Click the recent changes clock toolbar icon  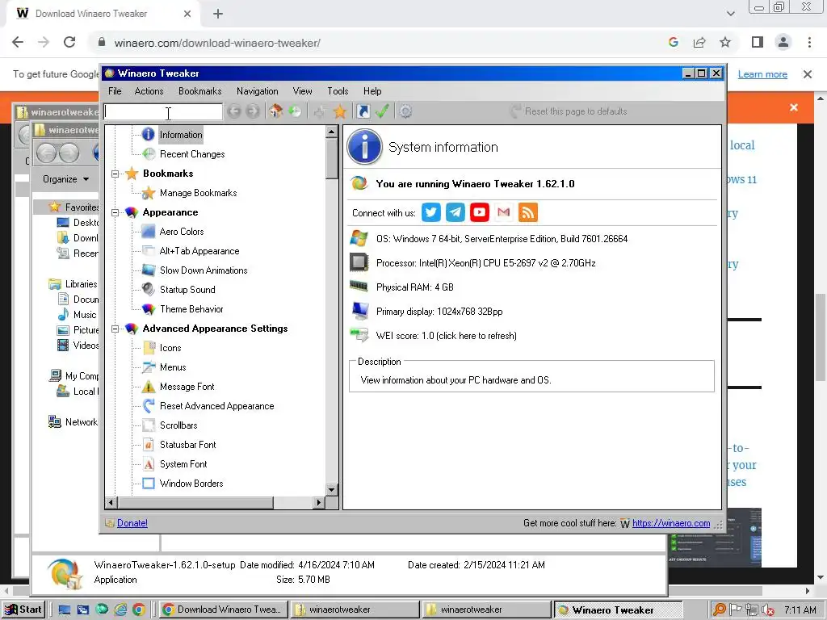pos(295,111)
